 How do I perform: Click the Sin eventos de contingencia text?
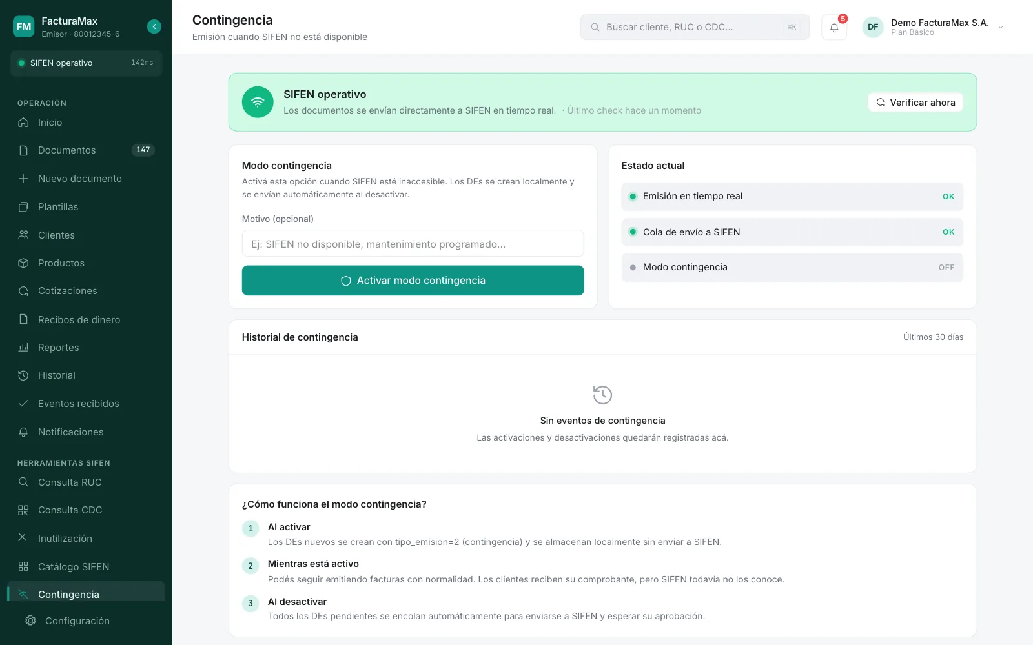point(602,421)
